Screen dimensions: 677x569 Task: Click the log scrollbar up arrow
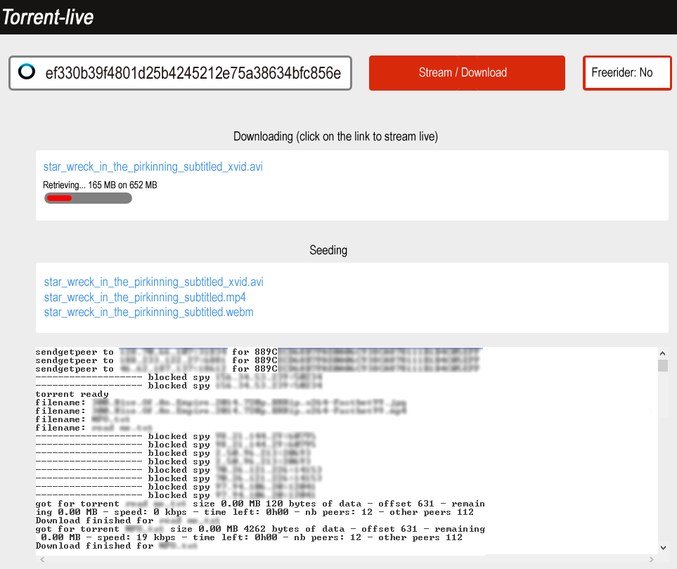coord(663,353)
